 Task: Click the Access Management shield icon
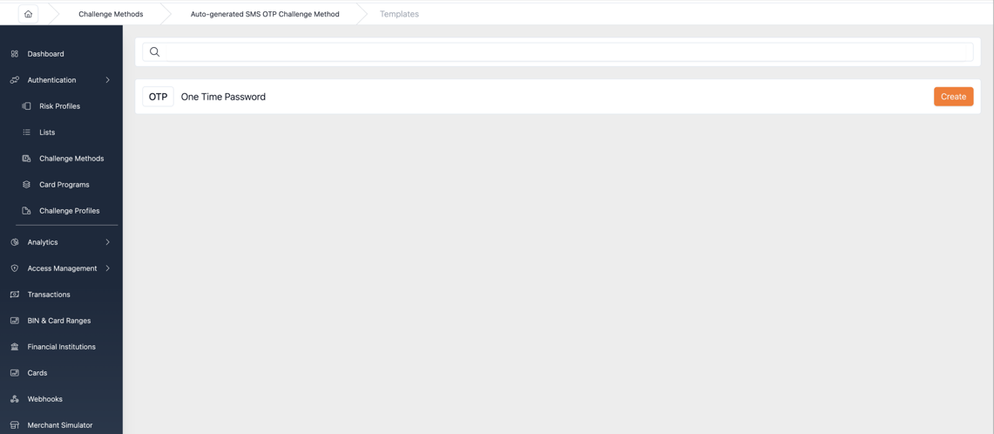pos(15,268)
